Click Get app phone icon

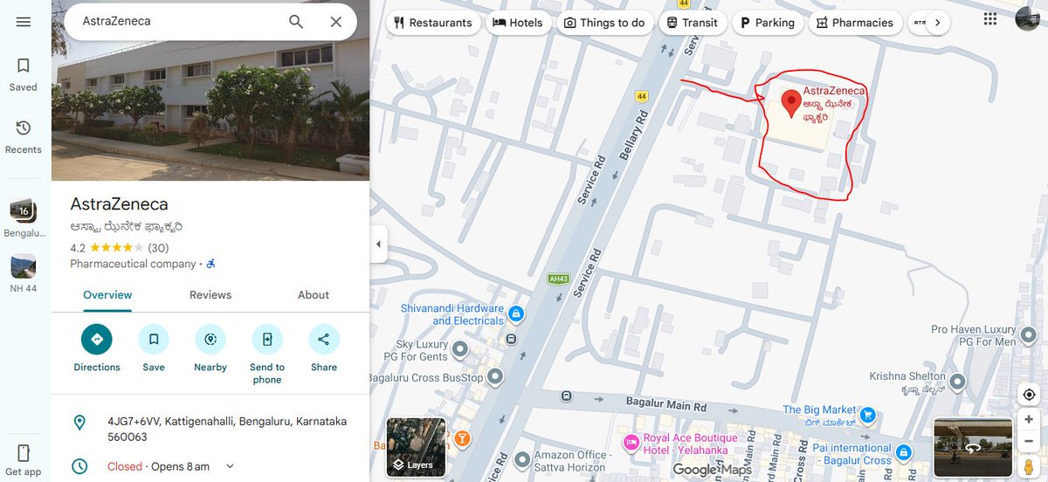24,452
